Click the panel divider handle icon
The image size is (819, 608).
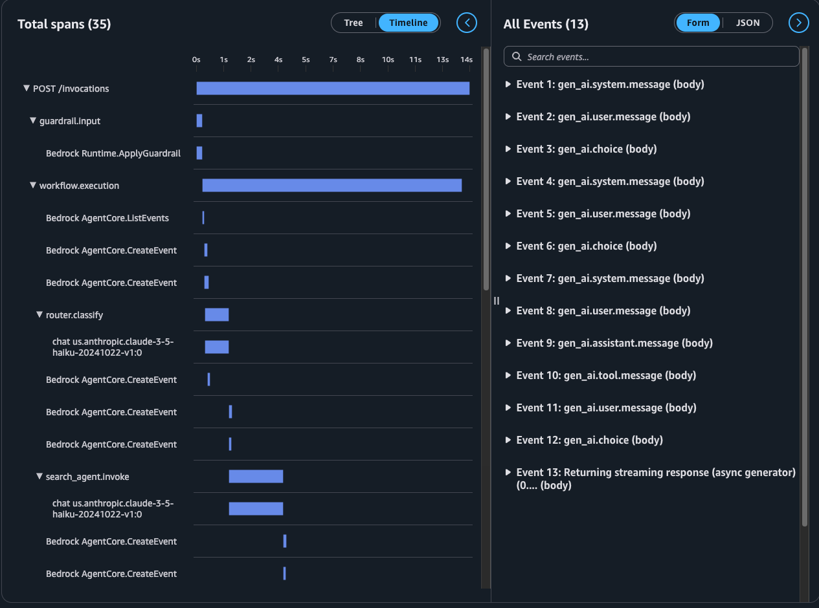click(x=497, y=300)
